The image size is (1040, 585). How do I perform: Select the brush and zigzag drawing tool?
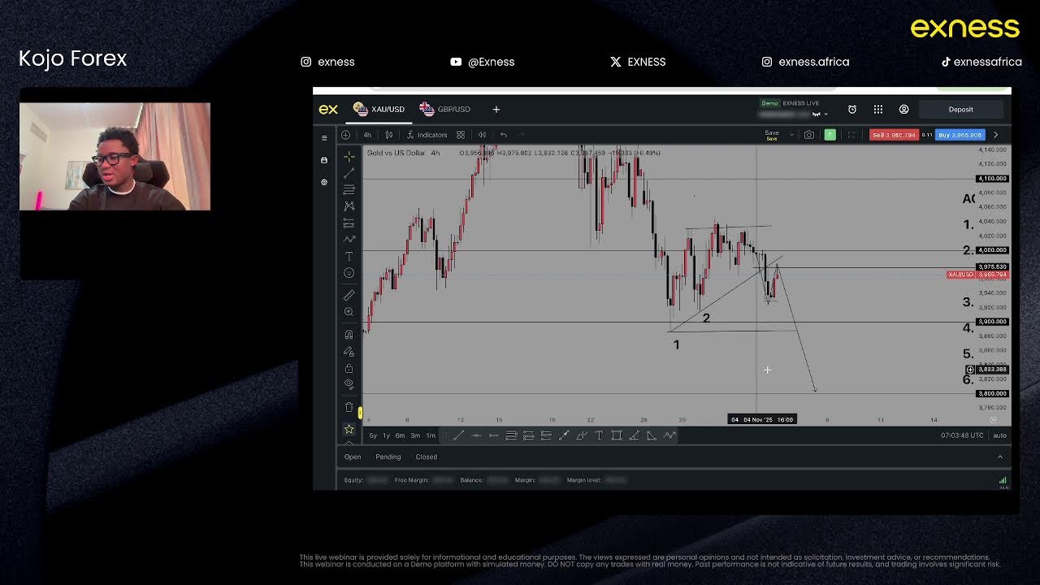coord(349,239)
